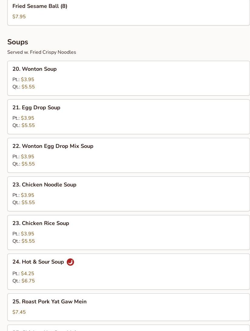Choose 21. Egg Drop Soup
This screenshot has height=331, width=250.
(128, 117)
